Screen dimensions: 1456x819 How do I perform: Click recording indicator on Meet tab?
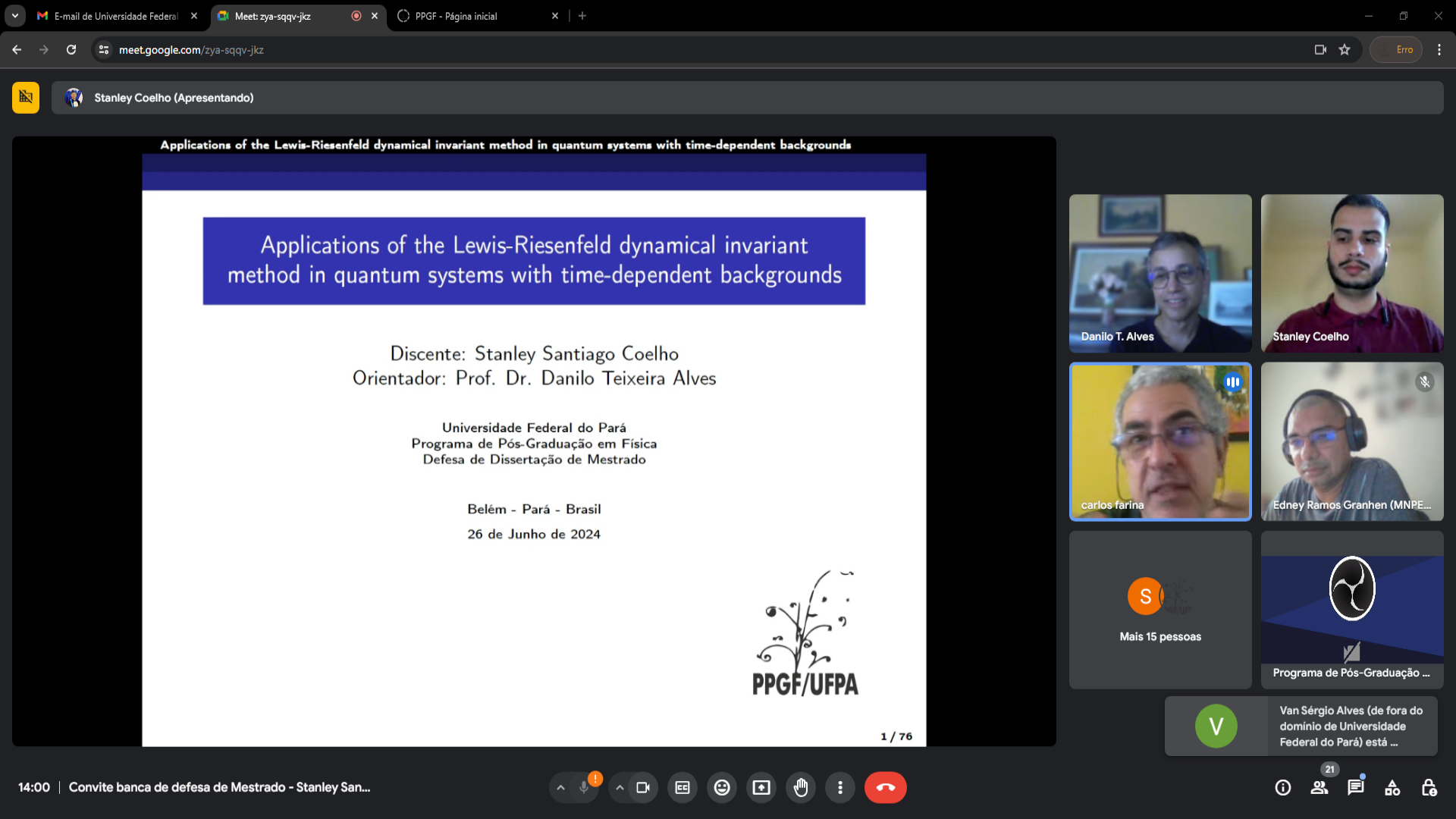click(x=356, y=16)
